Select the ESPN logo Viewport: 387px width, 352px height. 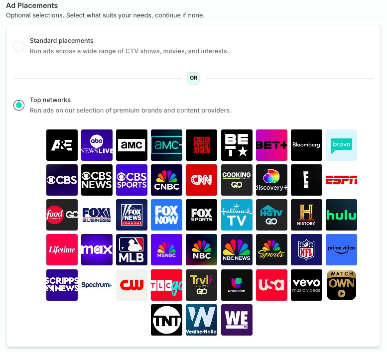341,180
